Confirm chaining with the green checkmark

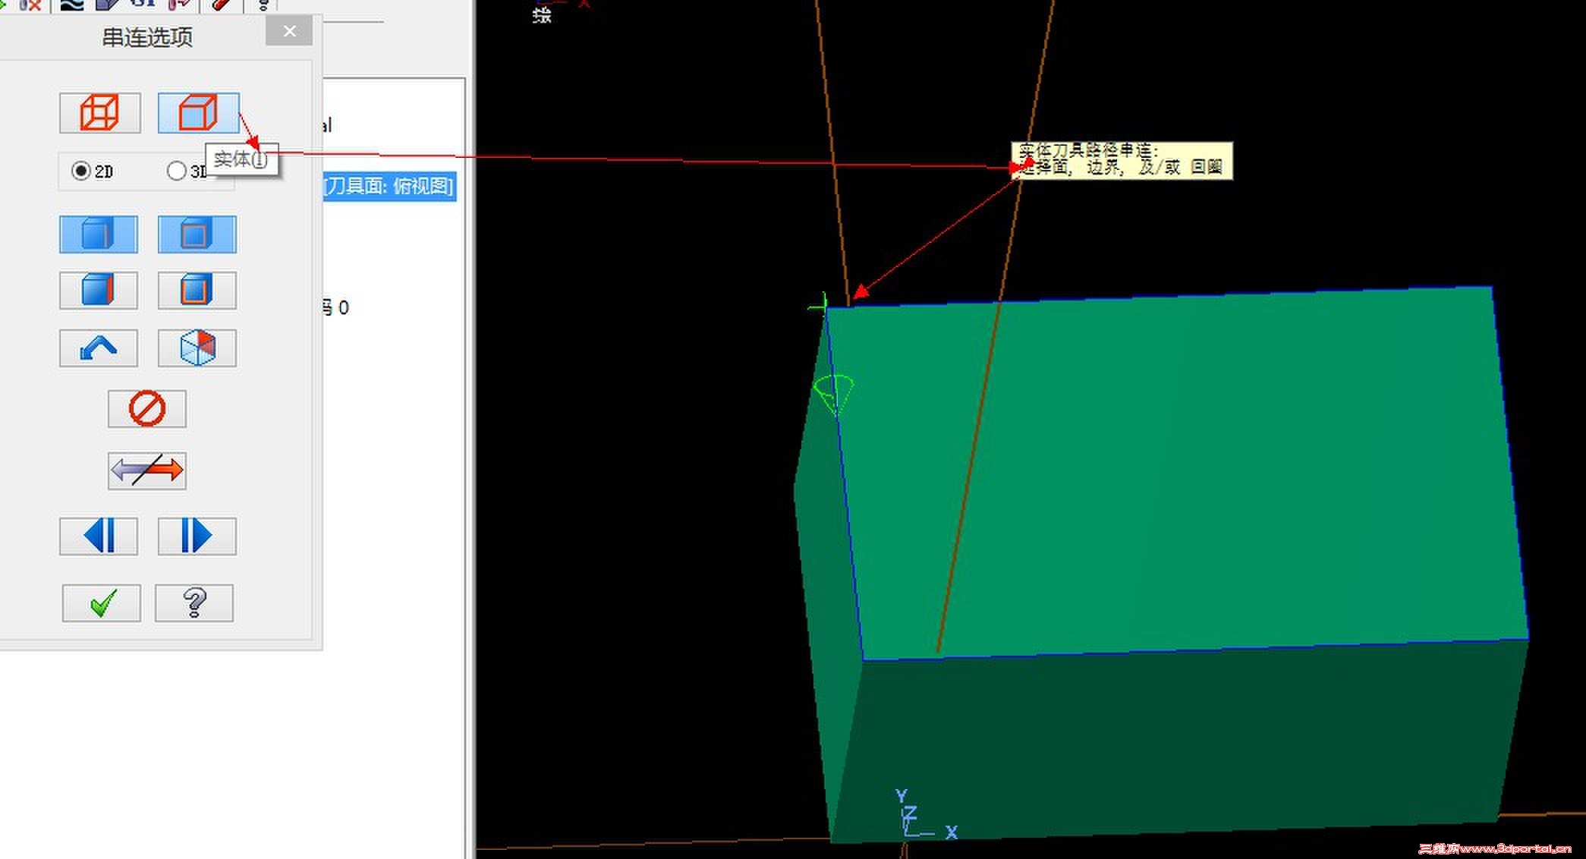pos(102,603)
